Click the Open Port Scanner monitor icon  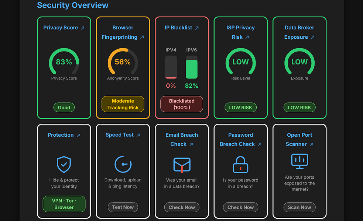click(299, 161)
